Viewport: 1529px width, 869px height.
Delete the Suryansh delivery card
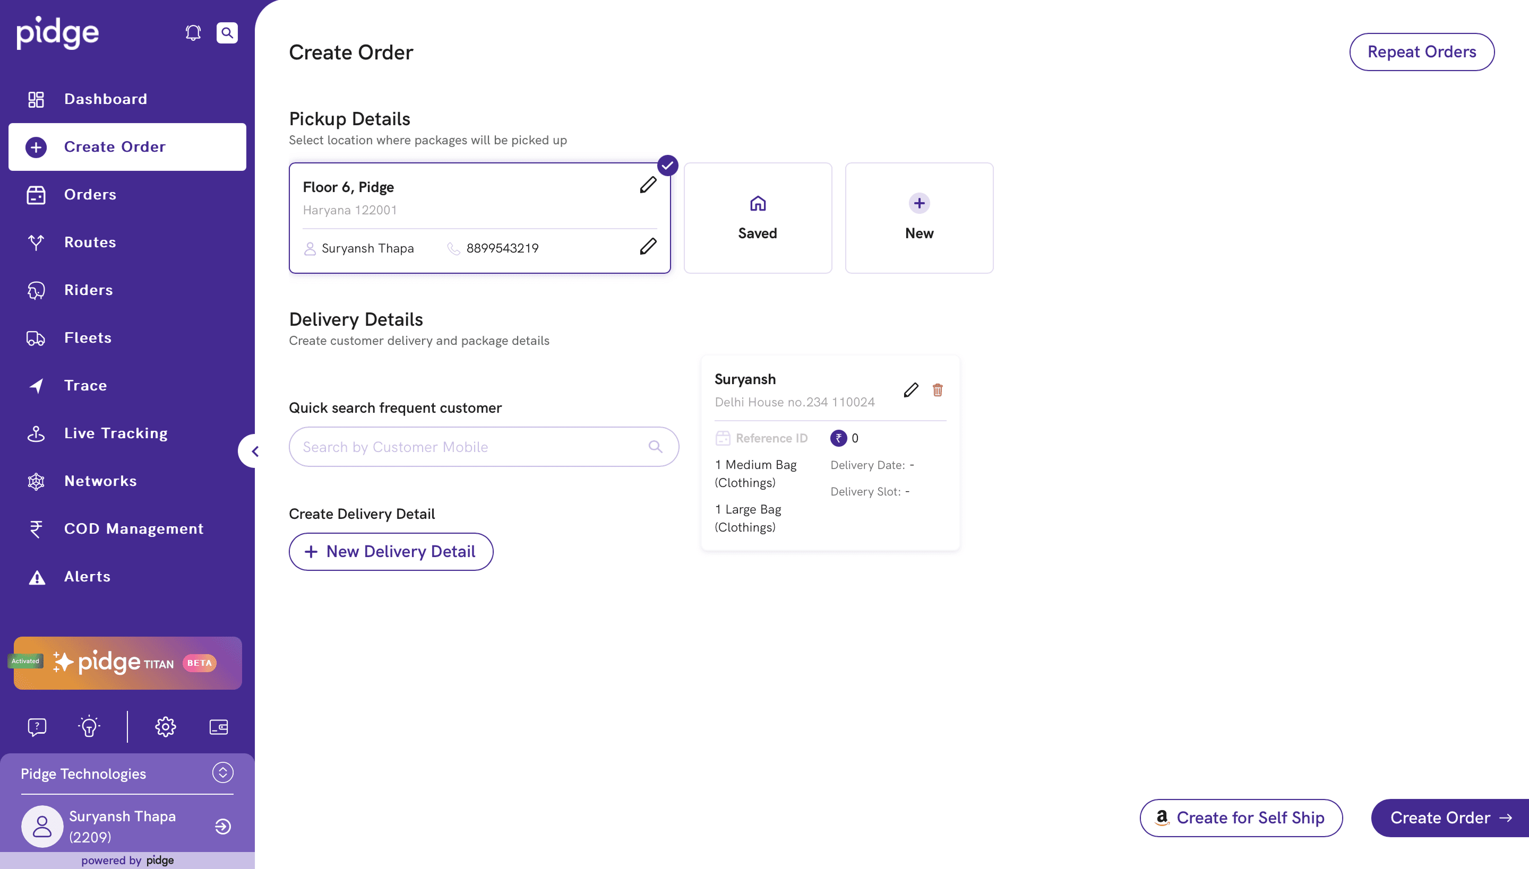tap(937, 390)
